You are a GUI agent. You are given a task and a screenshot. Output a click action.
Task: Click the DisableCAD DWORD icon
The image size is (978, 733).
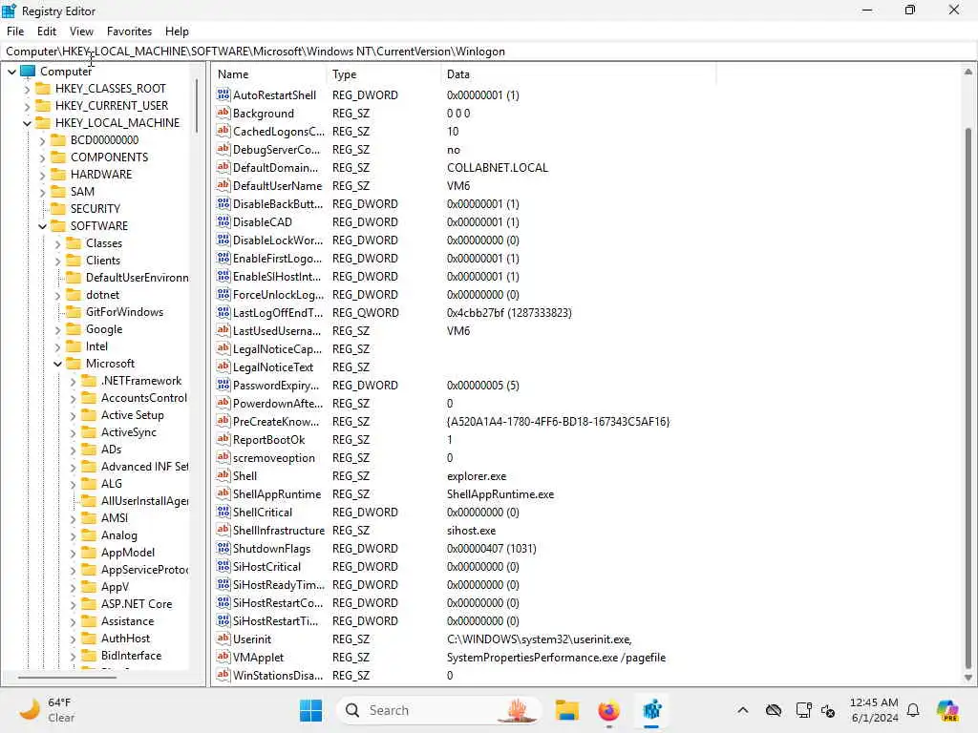click(x=223, y=221)
